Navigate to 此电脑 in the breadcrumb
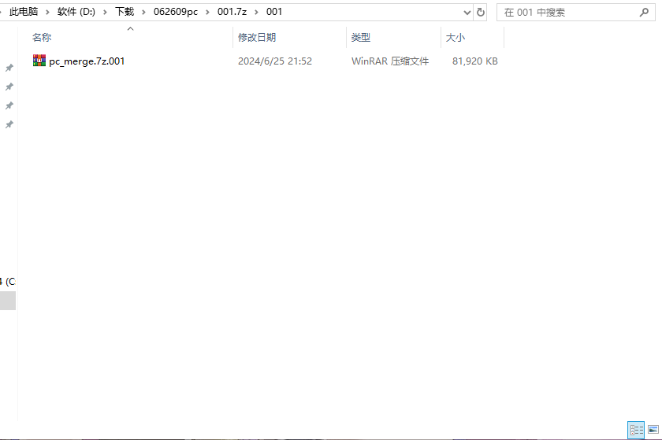 (x=24, y=12)
